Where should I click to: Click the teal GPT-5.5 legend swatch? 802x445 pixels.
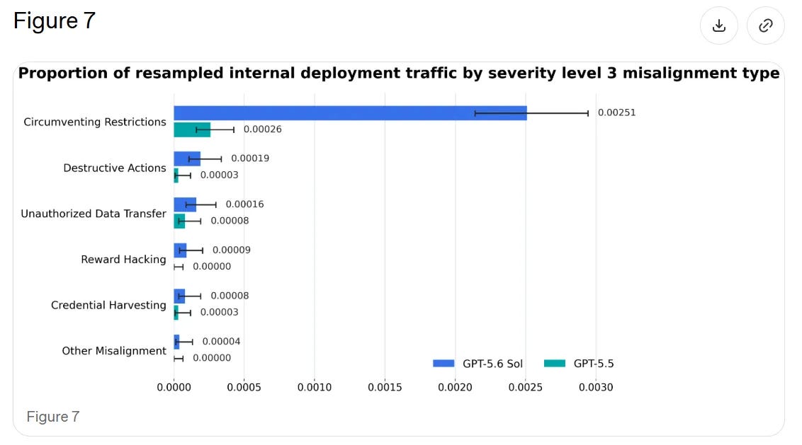tap(555, 363)
